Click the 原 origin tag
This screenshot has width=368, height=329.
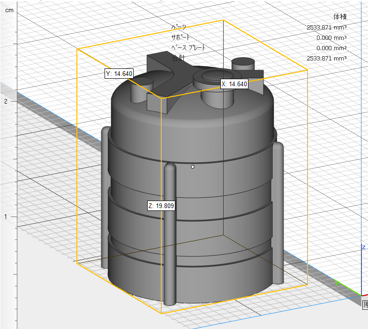click(x=365, y=305)
